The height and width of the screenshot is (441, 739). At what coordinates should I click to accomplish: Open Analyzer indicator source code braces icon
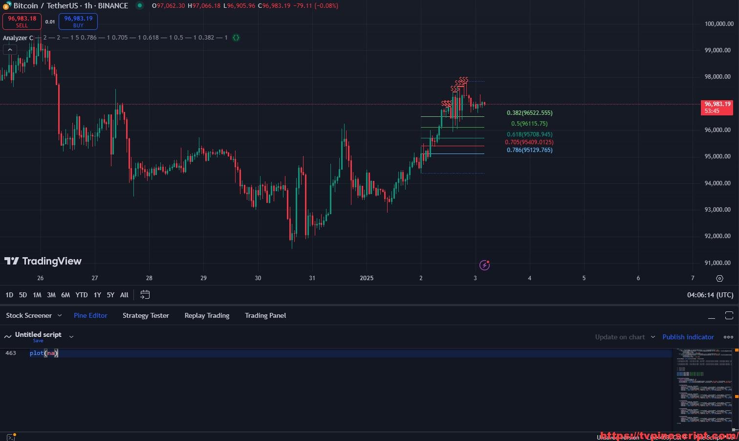[236, 38]
